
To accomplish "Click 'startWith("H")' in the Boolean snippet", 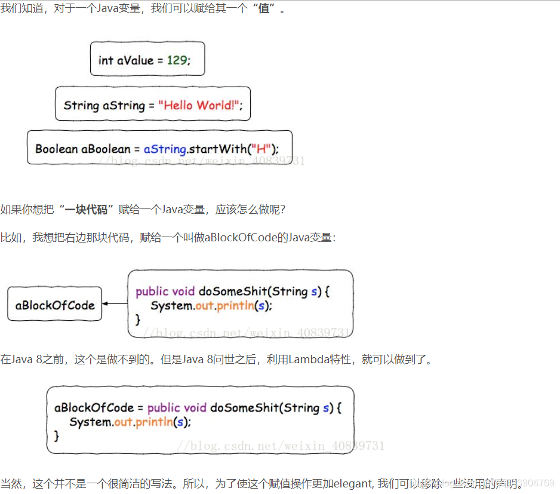I will (228, 147).
